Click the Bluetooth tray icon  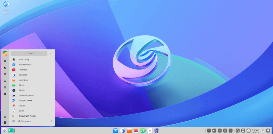coord(225,131)
